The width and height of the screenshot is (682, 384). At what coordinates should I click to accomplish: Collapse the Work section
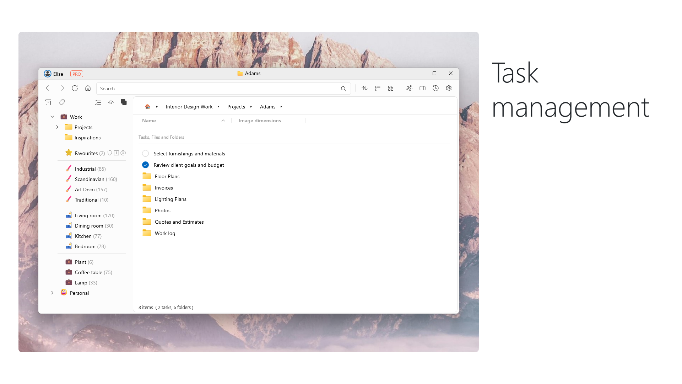[x=52, y=117]
